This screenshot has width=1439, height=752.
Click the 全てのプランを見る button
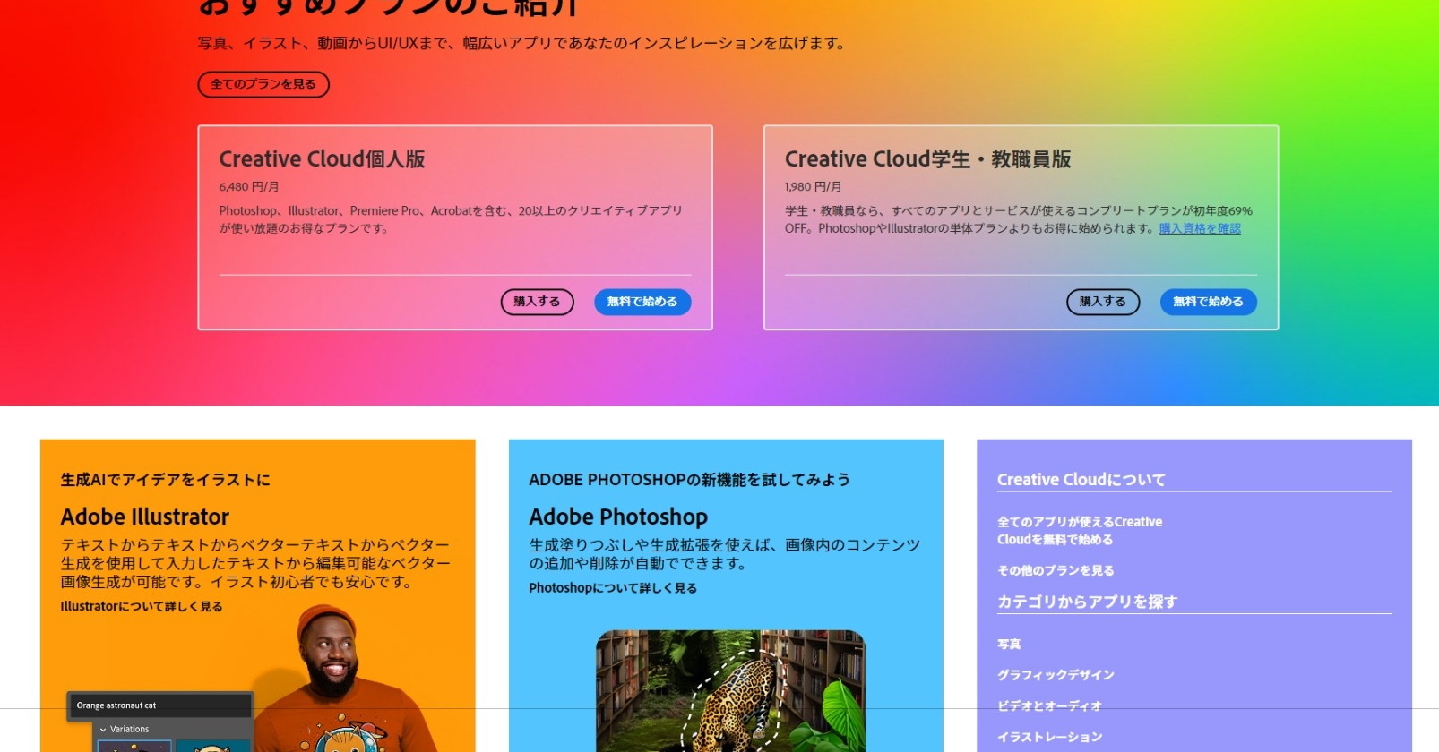263,84
